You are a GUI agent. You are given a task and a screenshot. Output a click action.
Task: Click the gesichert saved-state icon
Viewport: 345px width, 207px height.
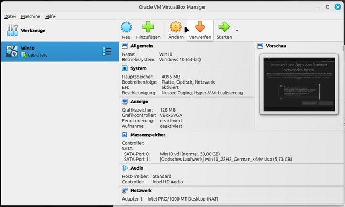click(x=24, y=55)
